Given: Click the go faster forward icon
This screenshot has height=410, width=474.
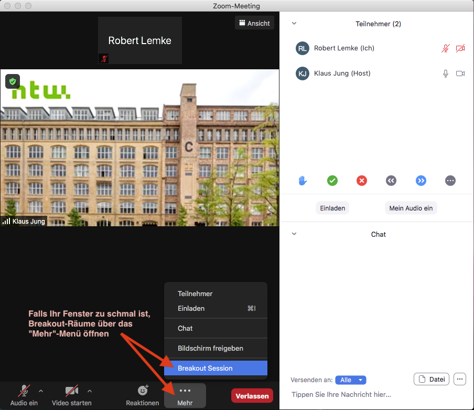Looking at the screenshot, I should pos(421,181).
